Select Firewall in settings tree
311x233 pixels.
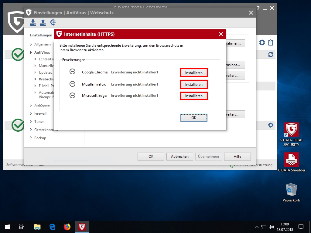pos(40,113)
